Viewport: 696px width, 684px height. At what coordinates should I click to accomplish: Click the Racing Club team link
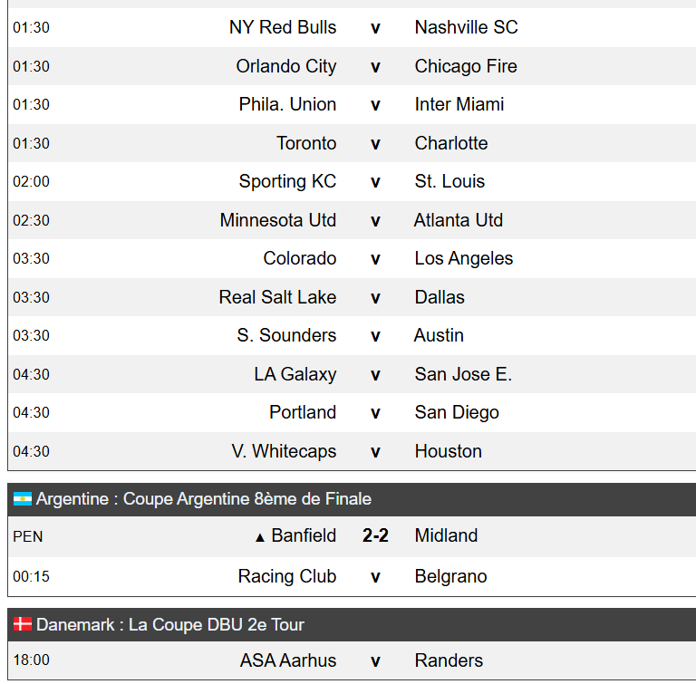click(x=286, y=576)
